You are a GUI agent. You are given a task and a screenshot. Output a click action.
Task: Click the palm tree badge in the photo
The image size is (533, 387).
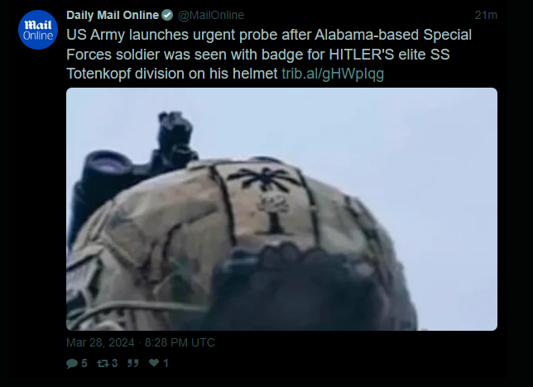point(268,200)
